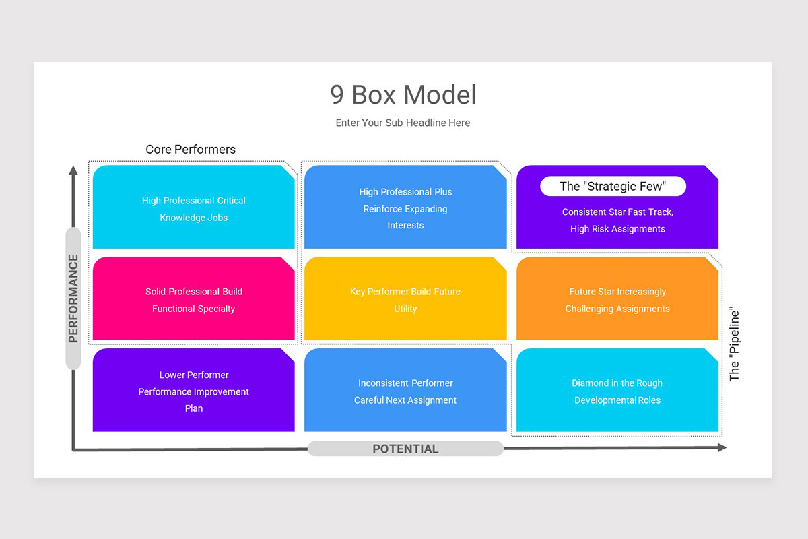This screenshot has width=808, height=539.
Task: Click the yellow "Key Performer Build Future Utility" box
Action: pos(405,300)
